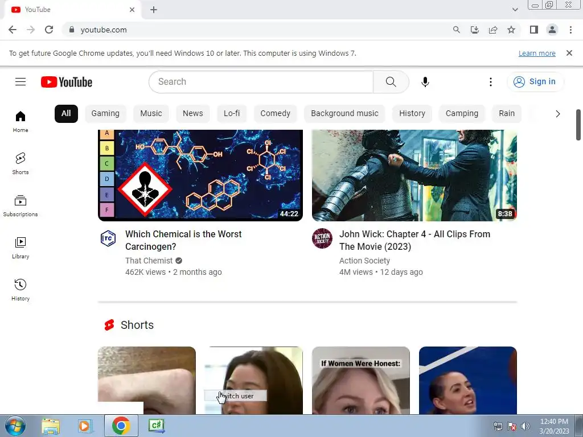Open Library in the sidebar
The image size is (583, 437).
(20, 248)
